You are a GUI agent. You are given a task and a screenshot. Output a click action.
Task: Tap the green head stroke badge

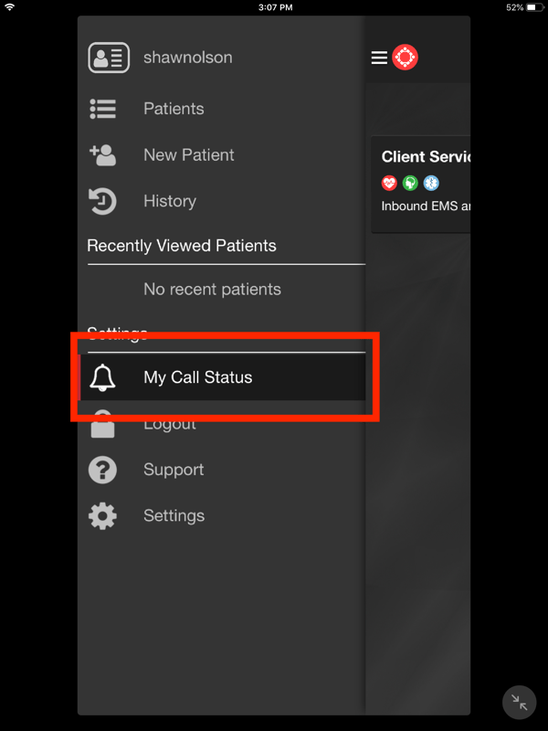click(x=410, y=183)
